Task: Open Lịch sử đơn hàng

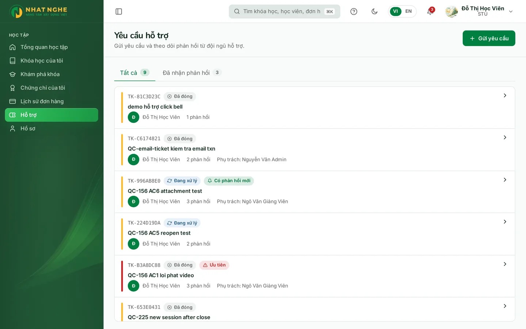Action: pos(52,101)
